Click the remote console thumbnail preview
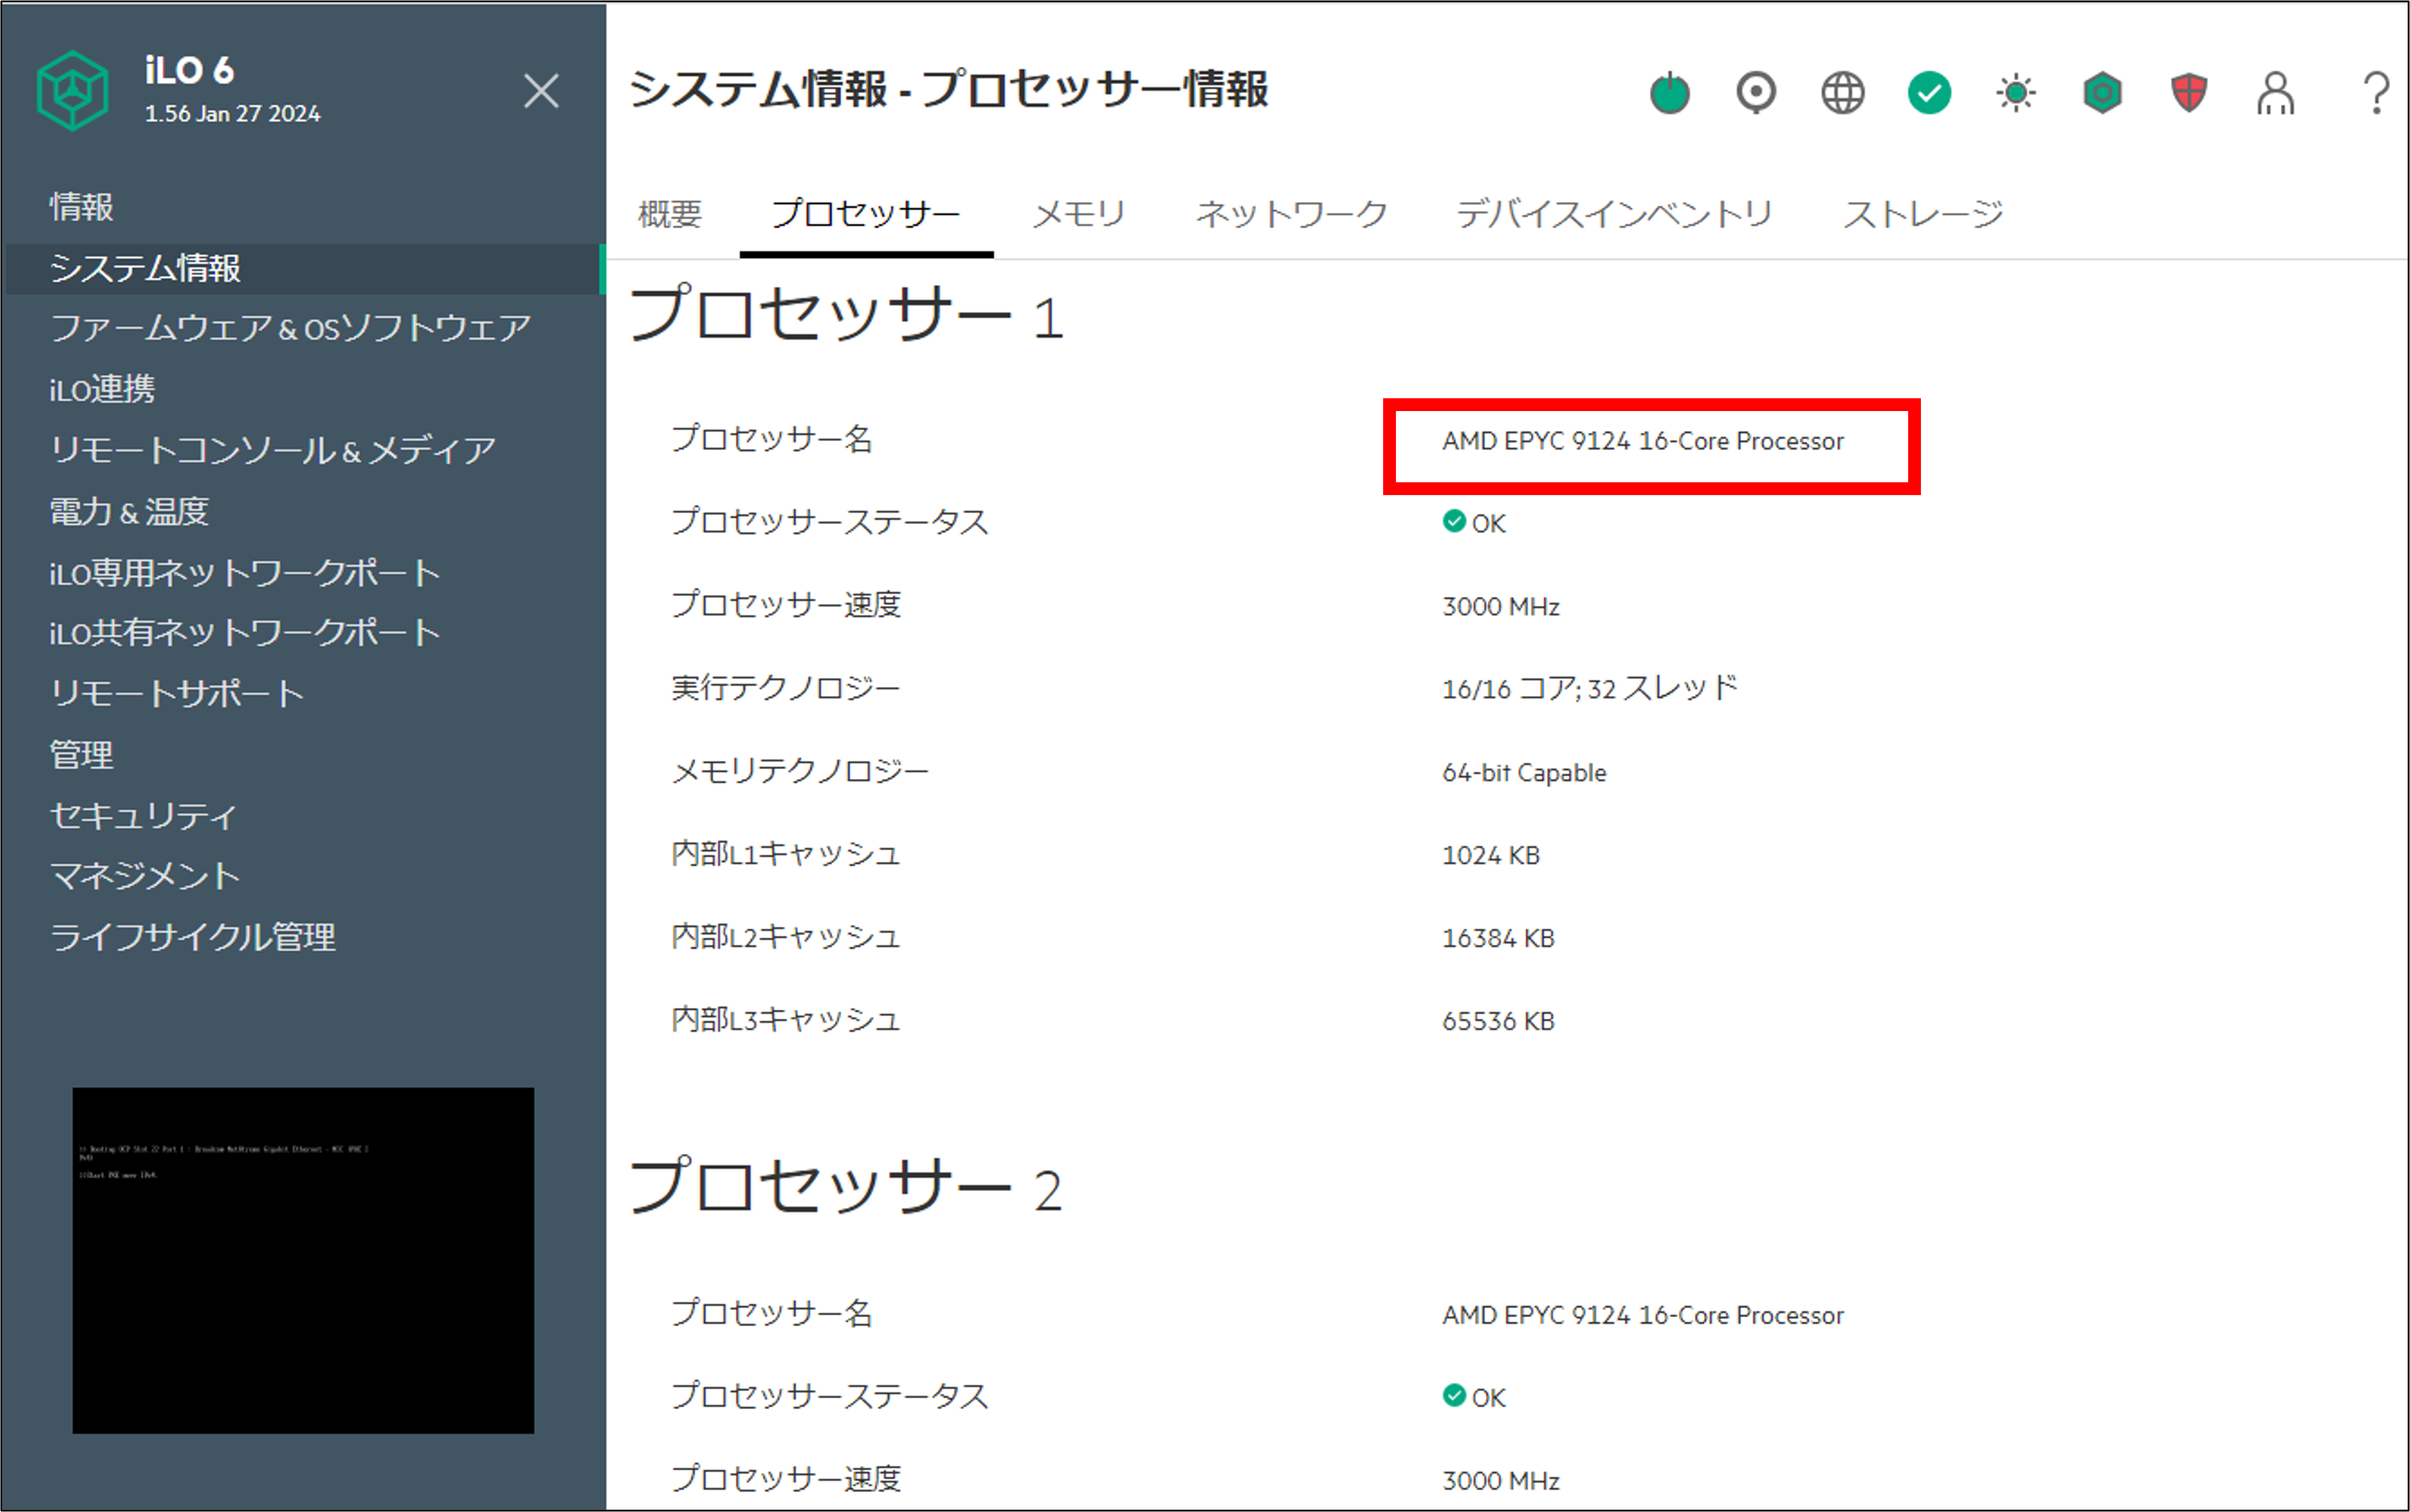This screenshot has width=2410, height=1512. [303, 1260]
